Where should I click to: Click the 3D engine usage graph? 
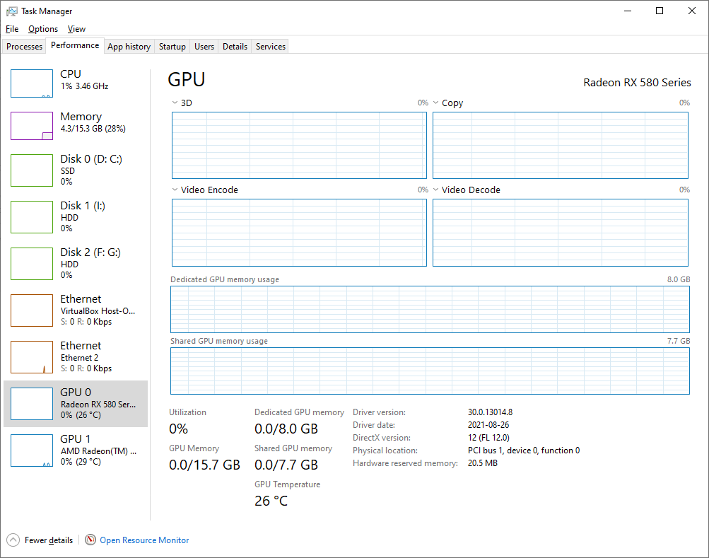[x=299, y=145]
